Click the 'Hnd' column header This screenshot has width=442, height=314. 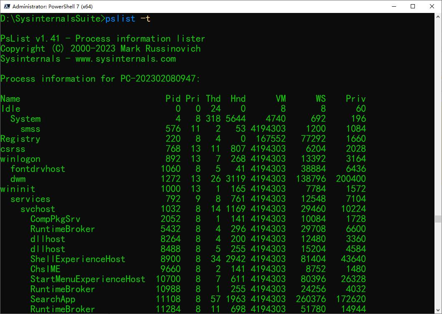click(238, 99)
